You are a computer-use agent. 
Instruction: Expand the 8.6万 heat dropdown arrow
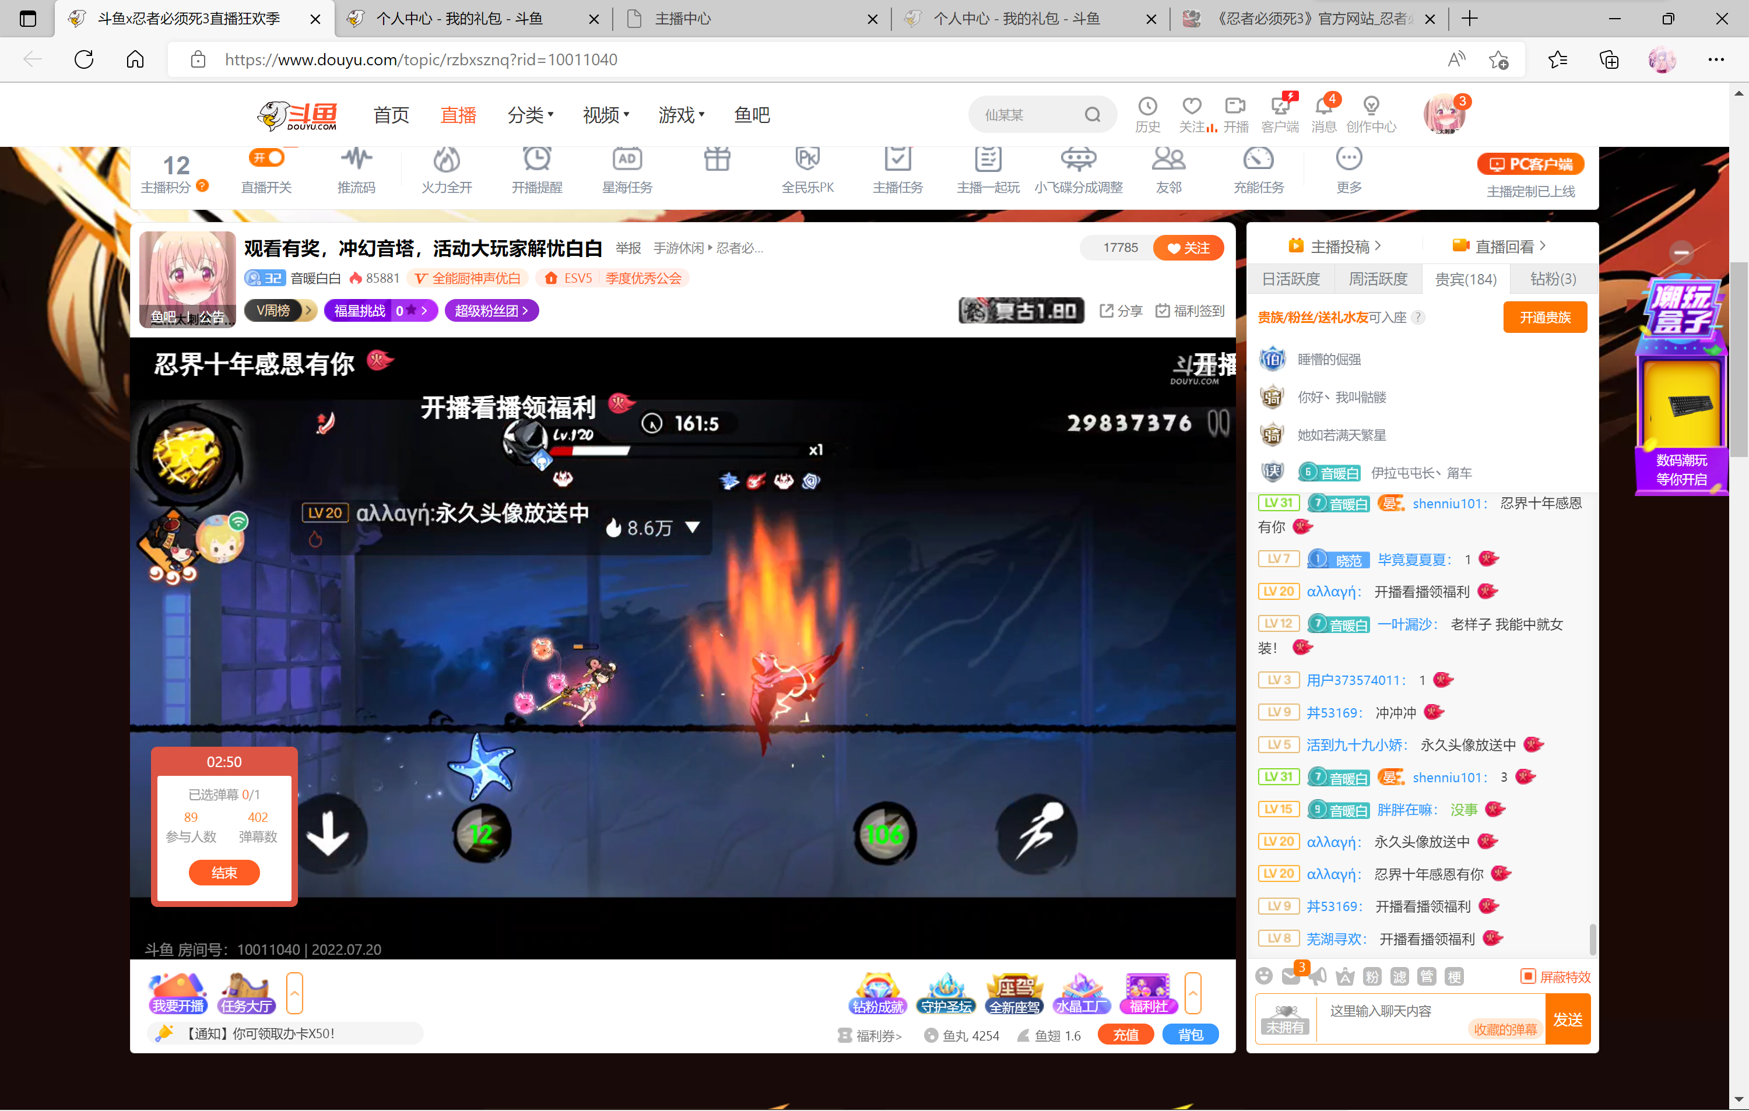coord(693,527)
